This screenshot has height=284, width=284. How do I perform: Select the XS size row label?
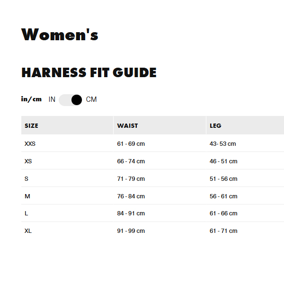coord(28,161)
